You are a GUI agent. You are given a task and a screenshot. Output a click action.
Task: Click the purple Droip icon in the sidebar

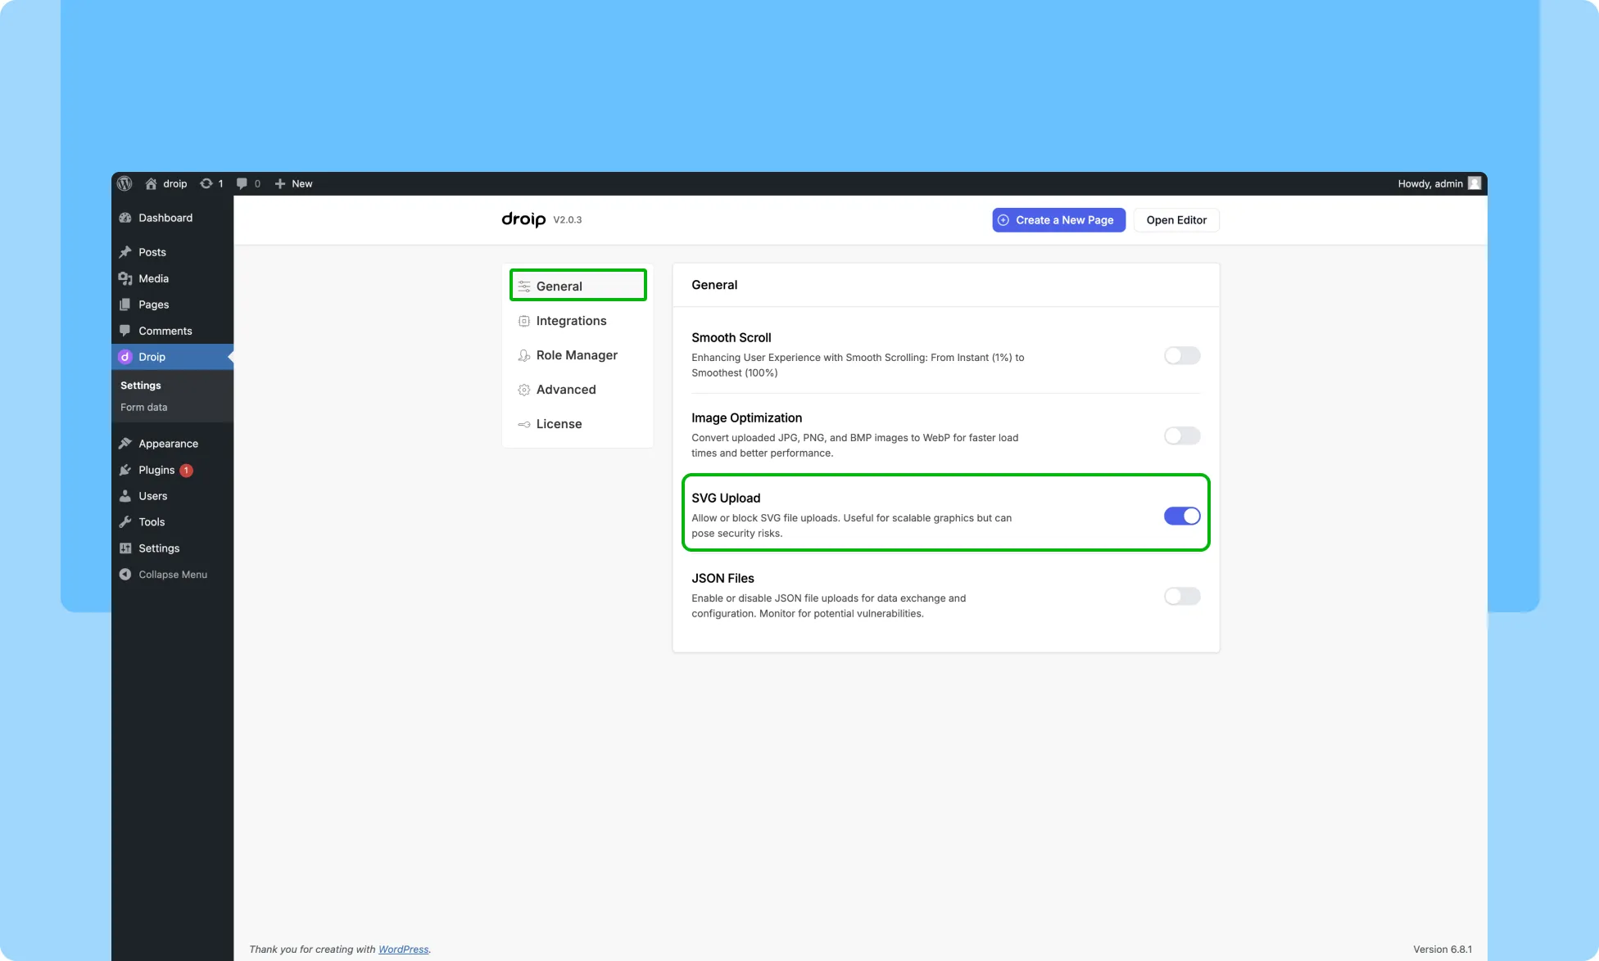[x=125, y=357]
